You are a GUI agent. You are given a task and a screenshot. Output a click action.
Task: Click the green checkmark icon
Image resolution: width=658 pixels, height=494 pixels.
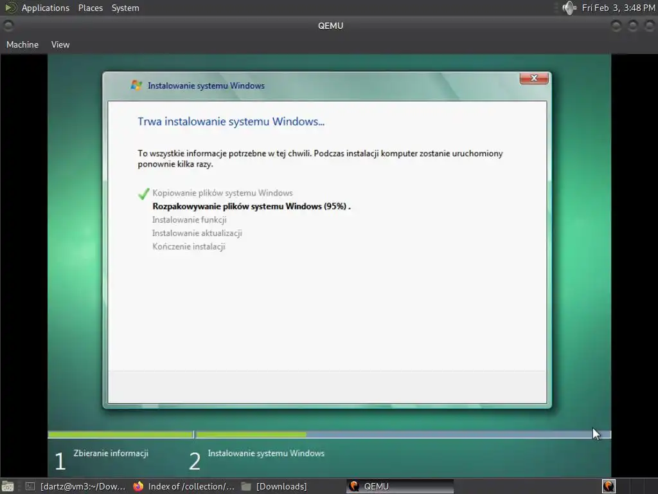[x=143, y=194]
